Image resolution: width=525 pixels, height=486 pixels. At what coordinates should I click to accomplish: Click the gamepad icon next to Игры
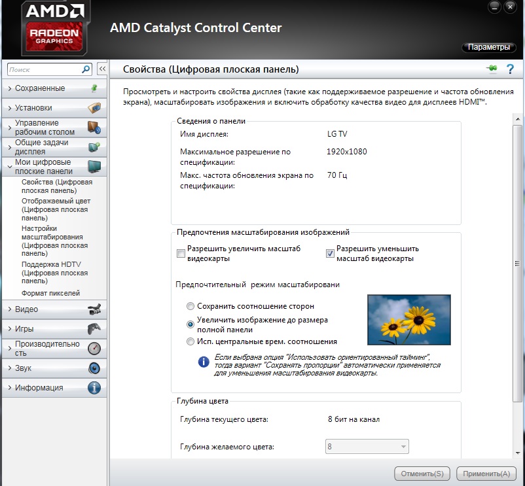pos(94,329)
